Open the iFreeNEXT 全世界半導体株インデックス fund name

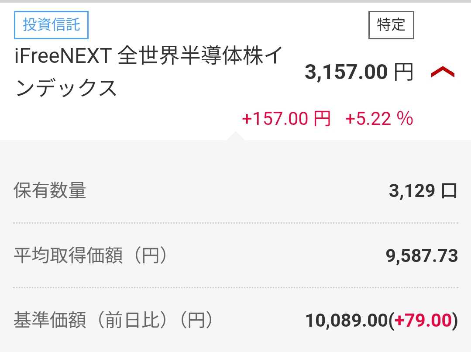[147, 72]
